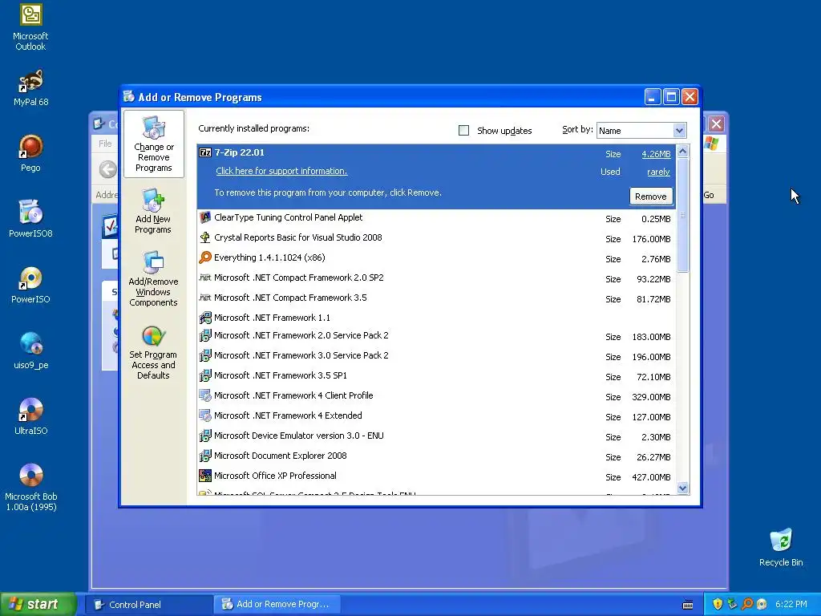Click Add or Remove Programs taskbar button
The height and width of the screenshot is (616, 821).
pos(277,605)
